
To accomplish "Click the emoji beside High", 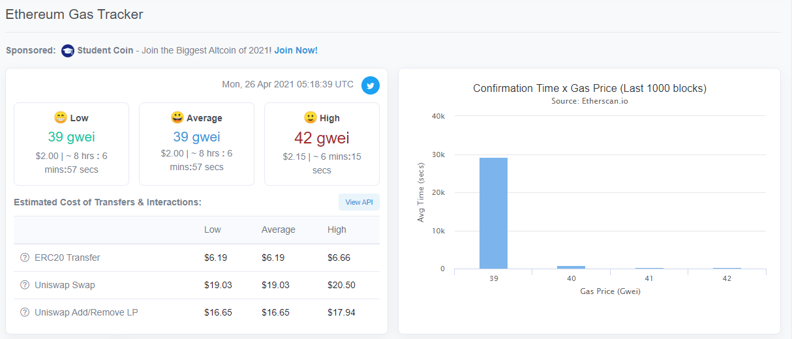I will point(311,117).
